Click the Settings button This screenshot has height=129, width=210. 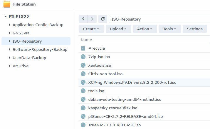[x=194, y=29]
